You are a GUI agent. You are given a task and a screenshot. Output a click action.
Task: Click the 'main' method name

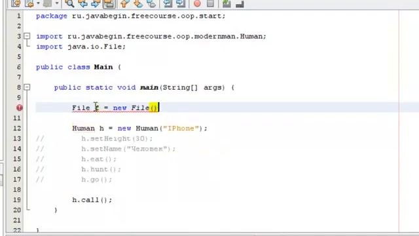[x=149, y=87]
